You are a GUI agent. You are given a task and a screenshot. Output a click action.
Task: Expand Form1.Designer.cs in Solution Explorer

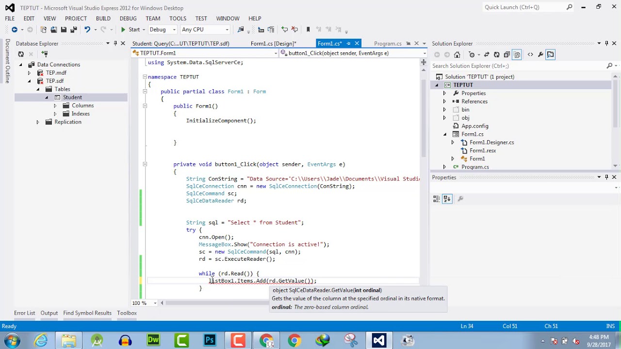tap(453, 143)
